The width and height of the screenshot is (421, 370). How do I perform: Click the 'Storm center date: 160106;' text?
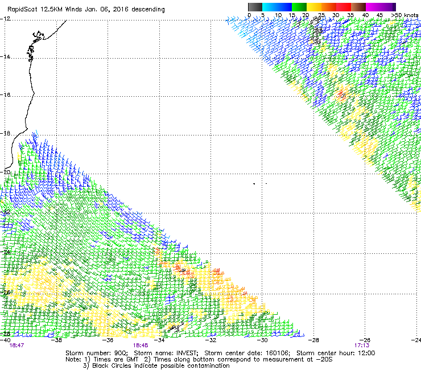247,353
